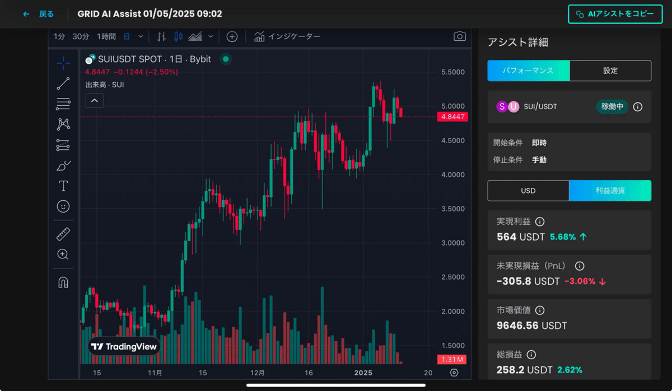Open the chart style dropdown chevron
The image size is (672, 391).
click(x=211, y=36)
